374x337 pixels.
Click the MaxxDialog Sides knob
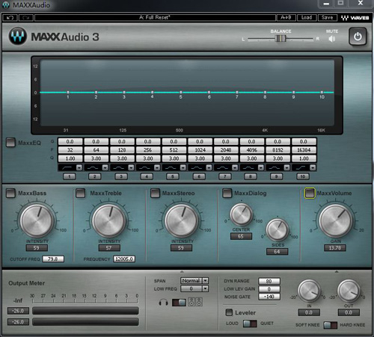[x=278, y=229]
